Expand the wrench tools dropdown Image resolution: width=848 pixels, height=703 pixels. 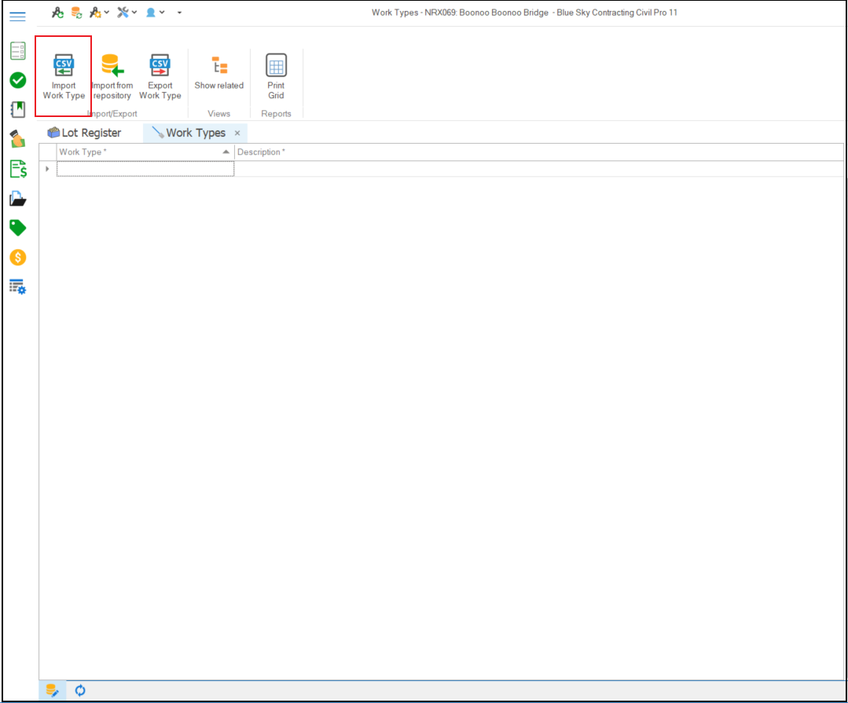tap(127, 13)
